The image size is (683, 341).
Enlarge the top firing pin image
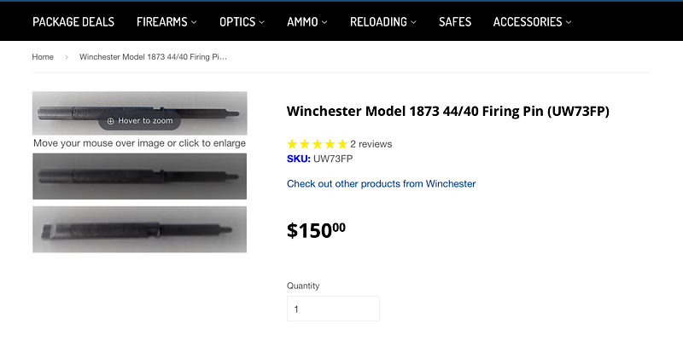coord(139,107)
